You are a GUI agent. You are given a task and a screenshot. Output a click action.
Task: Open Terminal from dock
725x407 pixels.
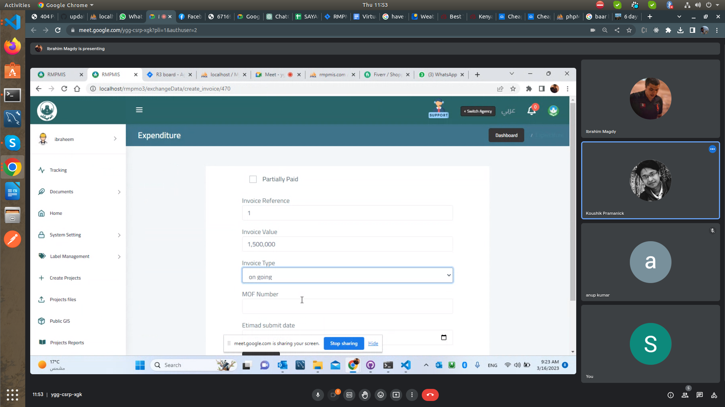click(x=12, y=95)
